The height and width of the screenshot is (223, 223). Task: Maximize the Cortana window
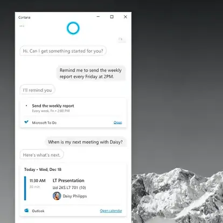coord(111,17)
